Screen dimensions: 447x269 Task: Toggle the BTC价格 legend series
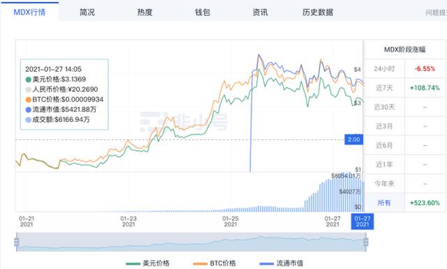(x=214, y=263)
